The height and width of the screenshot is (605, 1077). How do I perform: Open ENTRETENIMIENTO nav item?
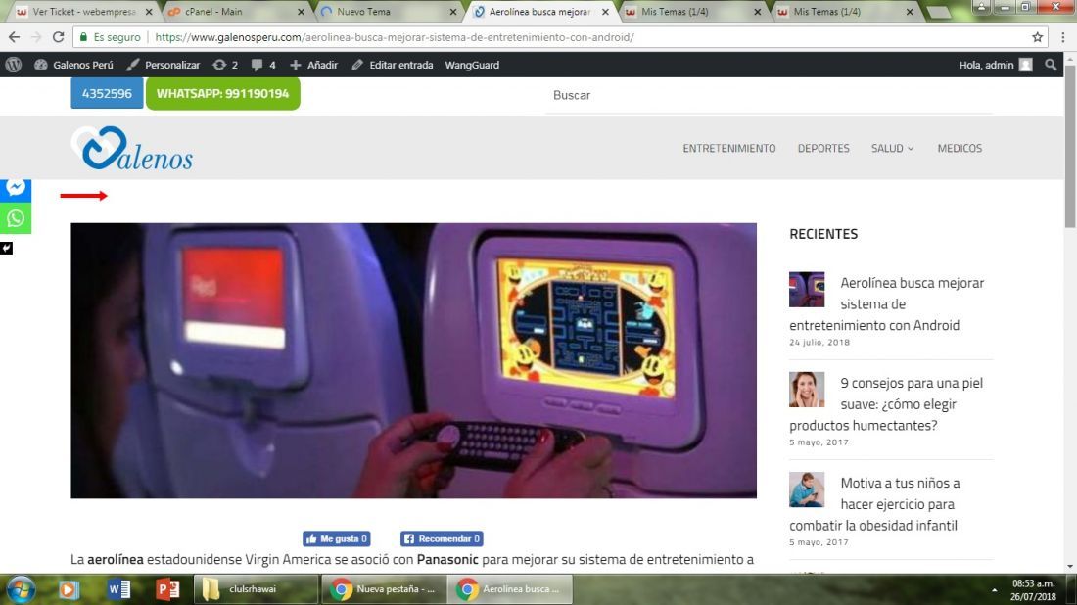[728, 148]
